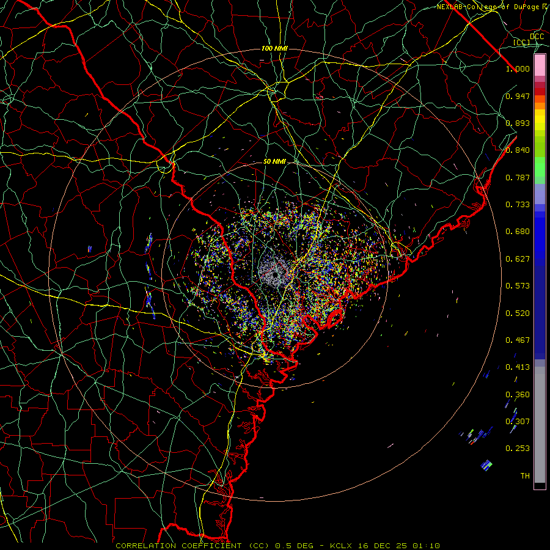
Task: Click the 0.733 color scale value
Action: [518, 205]
